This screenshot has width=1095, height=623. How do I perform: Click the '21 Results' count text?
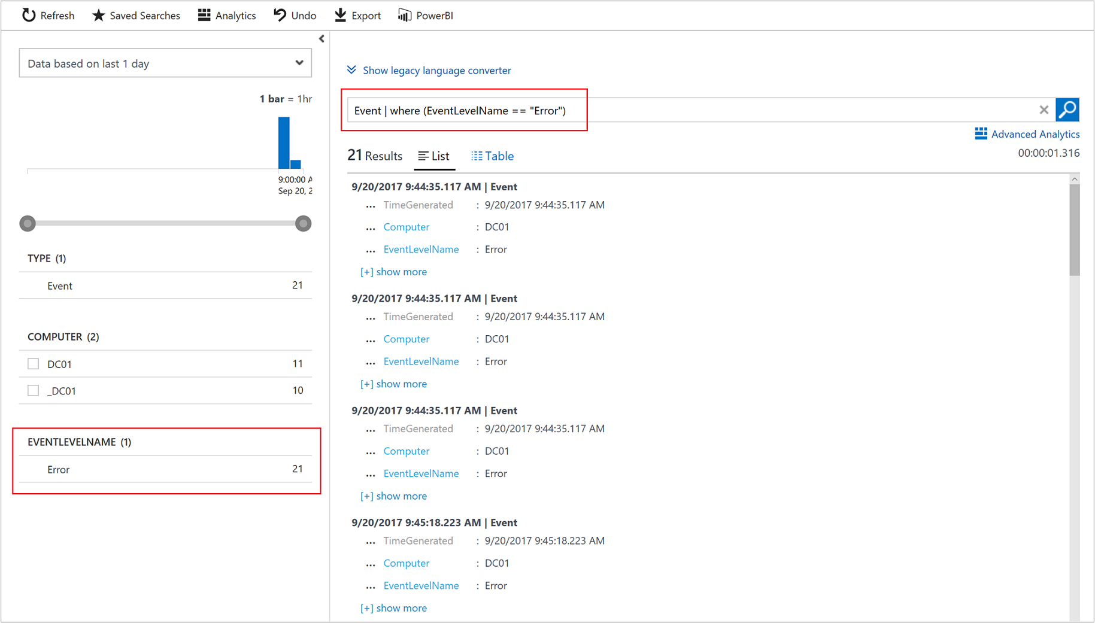(x=375, y=156)
